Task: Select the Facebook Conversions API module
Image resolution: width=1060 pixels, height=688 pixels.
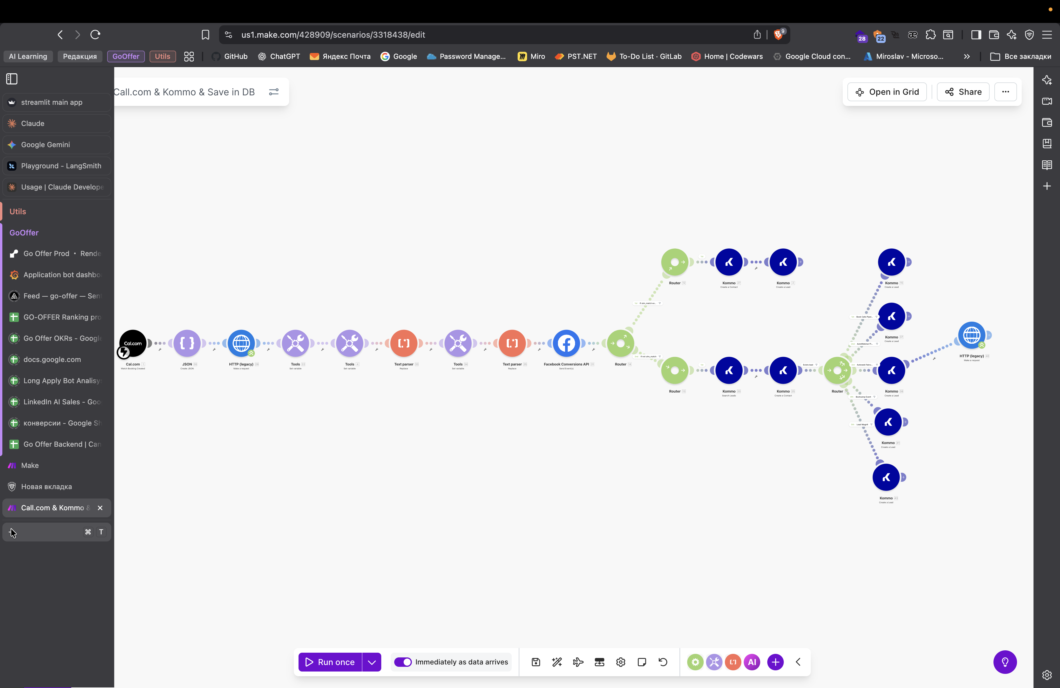Action: click(x=566, y=343)
